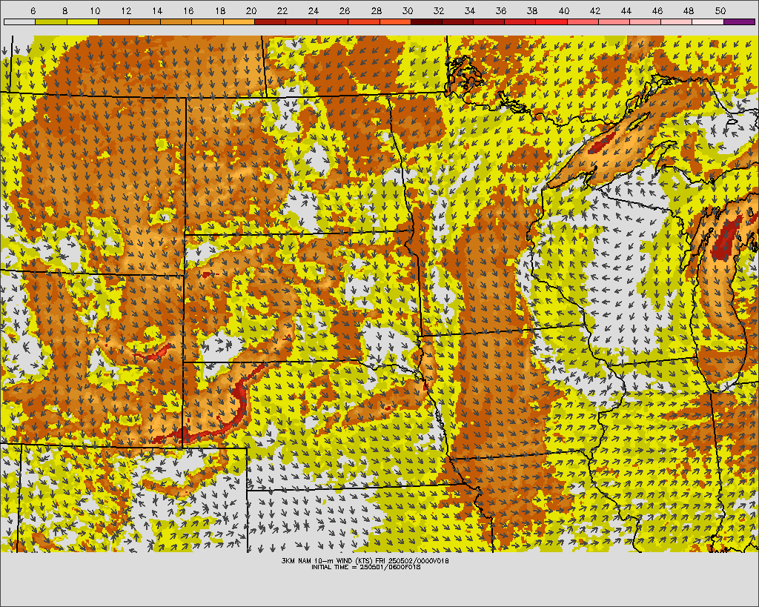Pick the legend swatch between 24 and 26

[x=333, y=21]
